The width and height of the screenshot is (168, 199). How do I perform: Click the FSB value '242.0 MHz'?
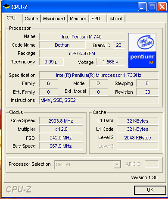(x=61, y=138)
